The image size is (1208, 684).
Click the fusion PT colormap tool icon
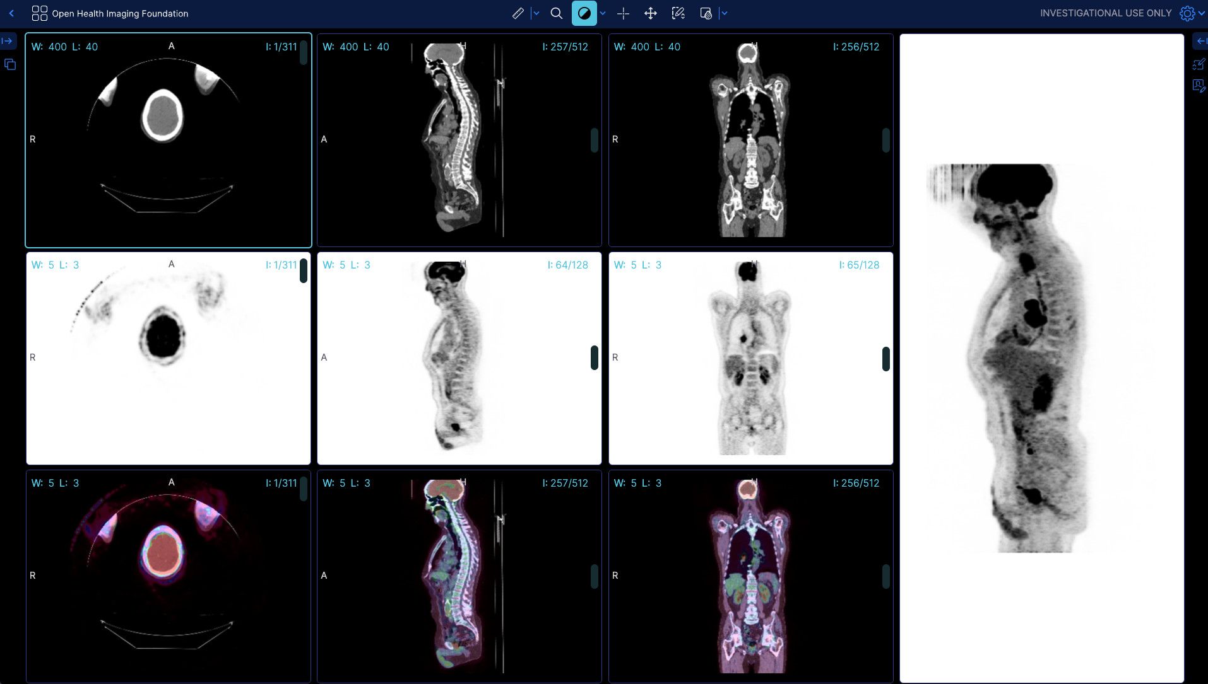click(706, 13)
